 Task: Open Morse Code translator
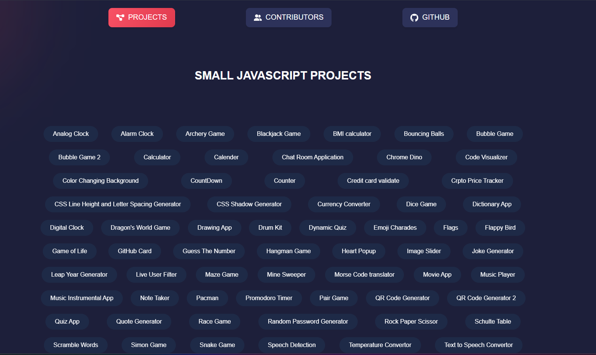pos(364,275)
